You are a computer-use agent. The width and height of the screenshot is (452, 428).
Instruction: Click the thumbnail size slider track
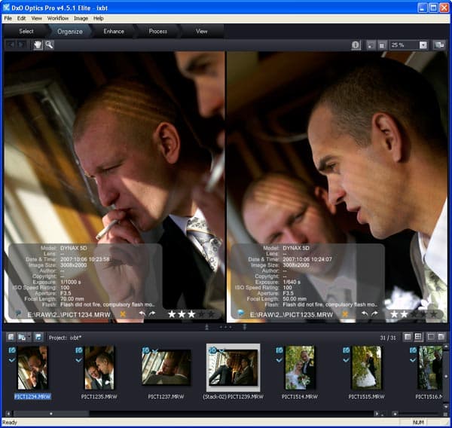tap(417, 414)
